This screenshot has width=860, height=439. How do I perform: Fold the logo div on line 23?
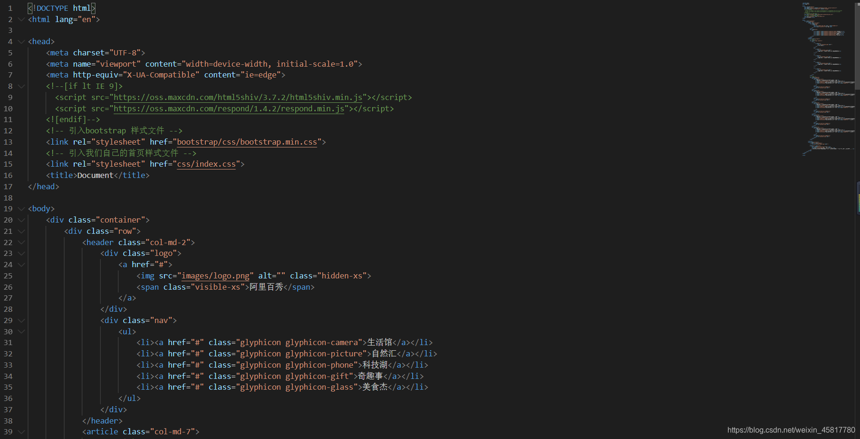(21, 253)
